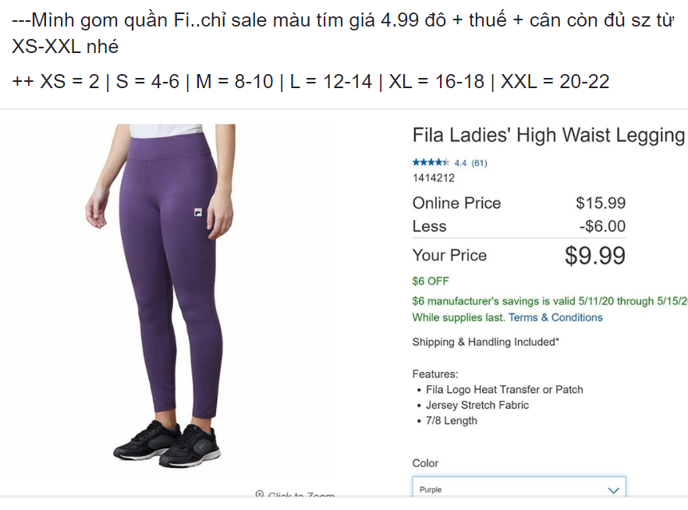688x510 pixels.
Task: Click the $9.99 Your Price amount
Action: pos(595,255)
